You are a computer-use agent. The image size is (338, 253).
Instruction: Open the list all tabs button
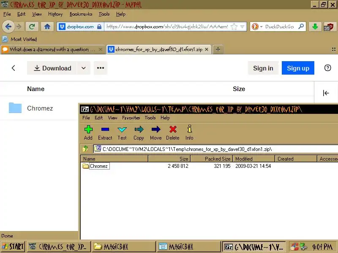pyautogui.click(x=334, y=49)
